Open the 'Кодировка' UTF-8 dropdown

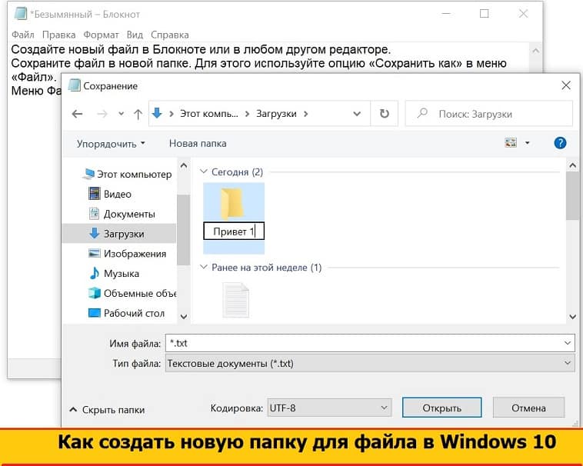pyautogui.click(x=329, y=408)
